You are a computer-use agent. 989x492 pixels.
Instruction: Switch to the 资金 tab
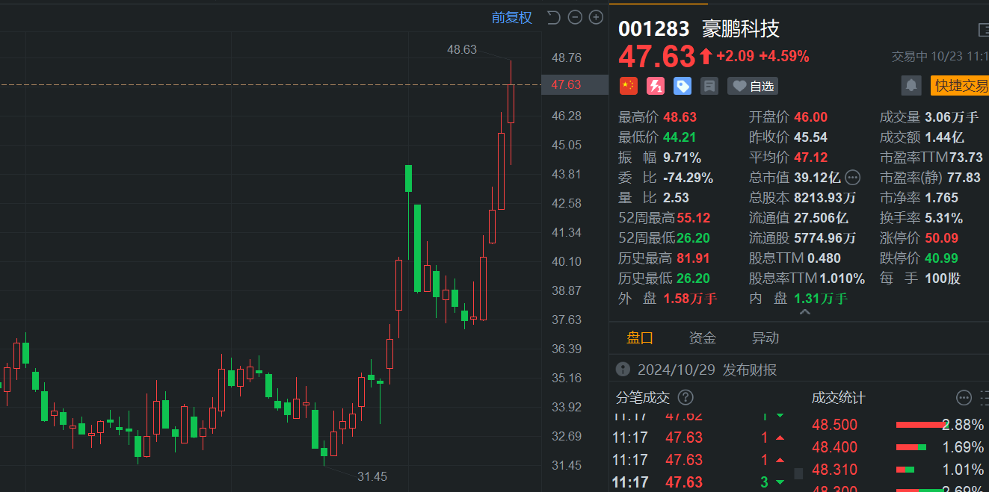tap(703, 337)
